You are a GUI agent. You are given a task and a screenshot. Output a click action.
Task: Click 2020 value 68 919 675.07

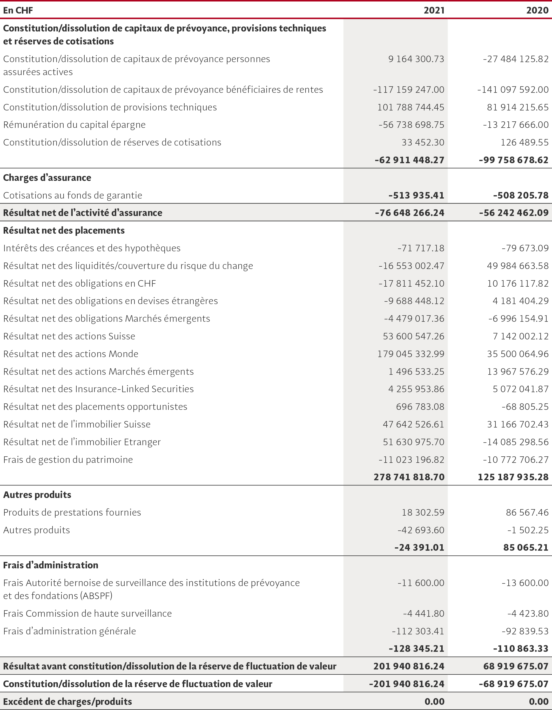pyautogui.click(x=516, y=666)
